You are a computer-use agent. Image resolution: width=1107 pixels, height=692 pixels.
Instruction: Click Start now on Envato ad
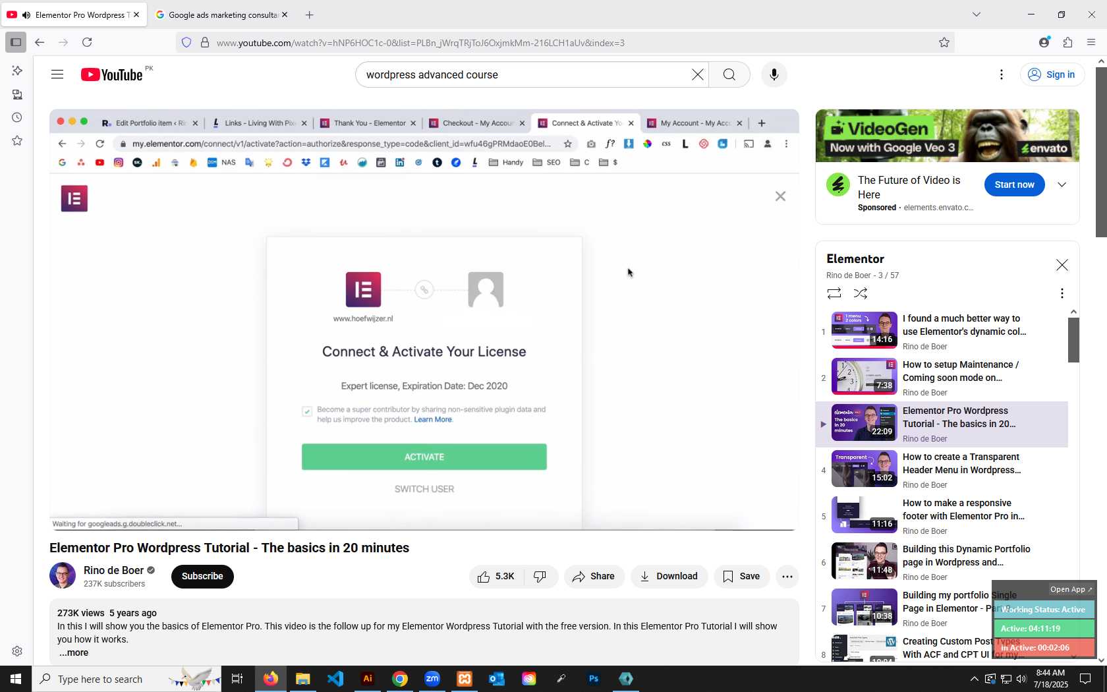1014,185
